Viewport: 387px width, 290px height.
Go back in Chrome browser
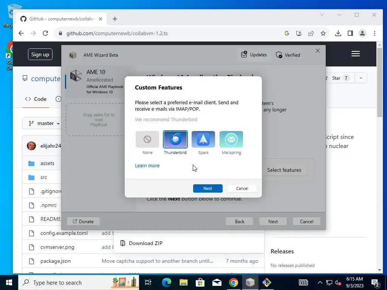point(21,33)
